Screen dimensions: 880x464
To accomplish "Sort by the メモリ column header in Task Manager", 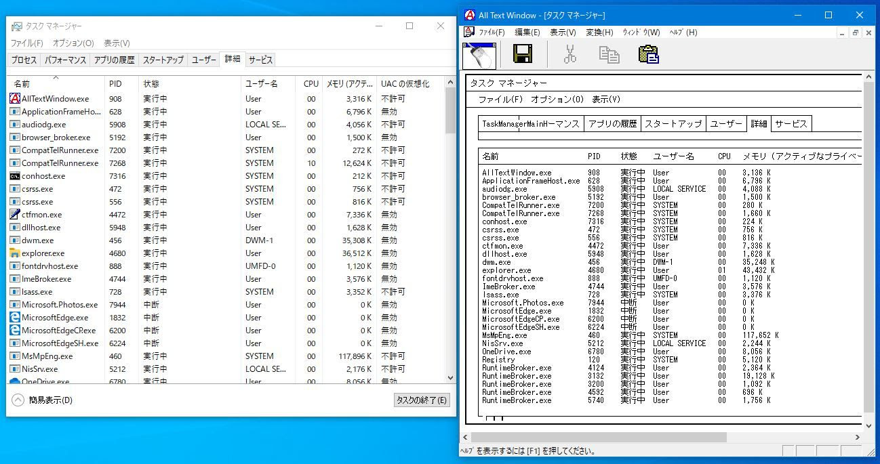I will coord(349,84).
